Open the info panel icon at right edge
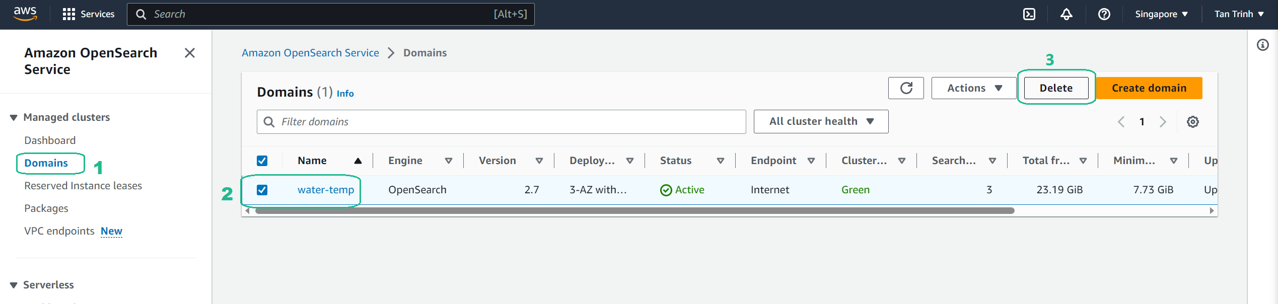The image size is (1278, 304). [x=1263, y=45]
